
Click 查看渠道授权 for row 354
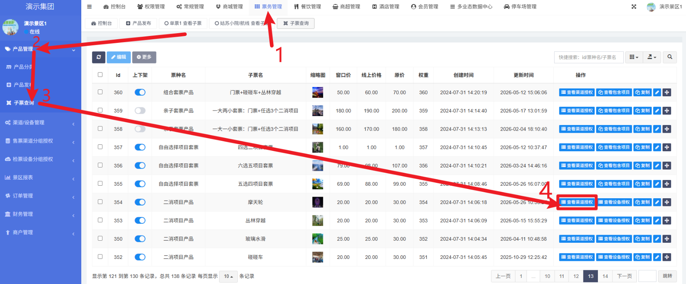[577, 202]
